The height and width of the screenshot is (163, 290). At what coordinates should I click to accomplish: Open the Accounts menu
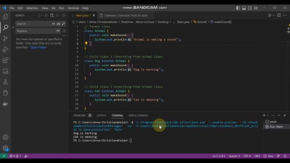click(5, 137)
